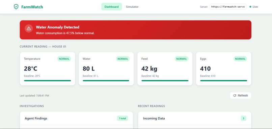
Task: Click the warning triangle alert icon
Action: 29,29
